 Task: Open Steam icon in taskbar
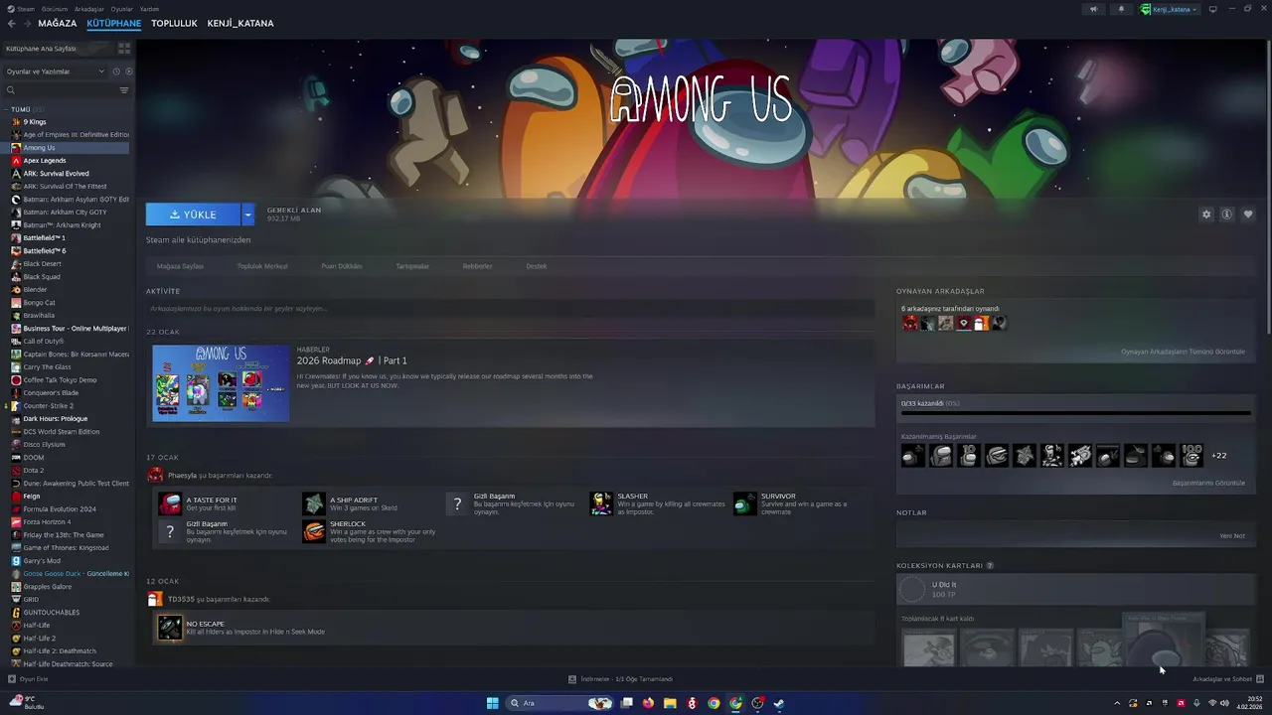click(779, 703)
